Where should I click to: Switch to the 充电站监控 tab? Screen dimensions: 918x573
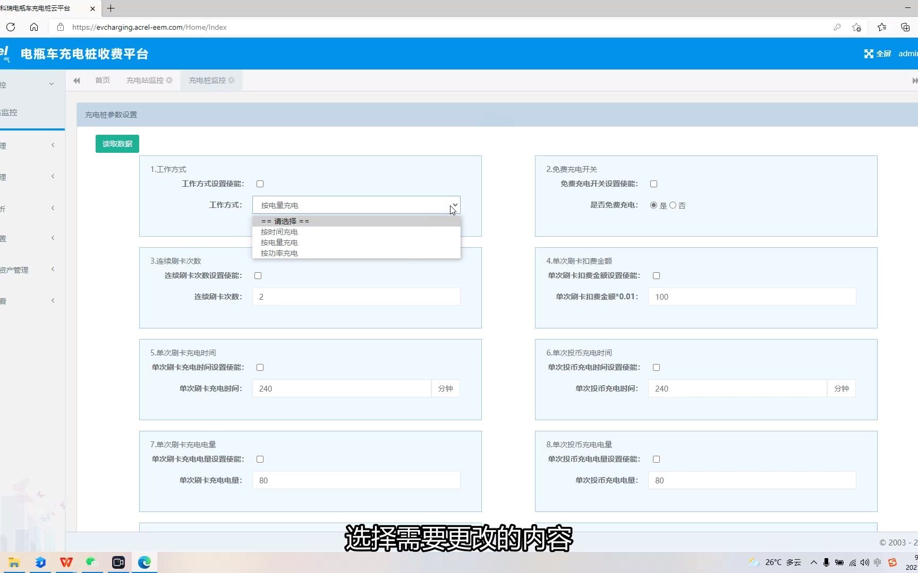pyautogui.click(x=144, y=80)
